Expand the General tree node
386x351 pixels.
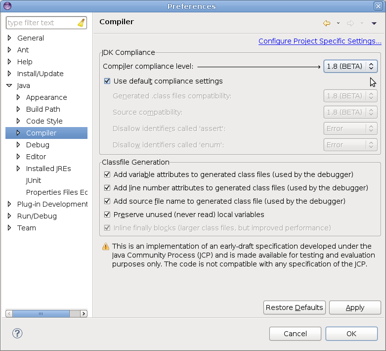coord(9,38)
